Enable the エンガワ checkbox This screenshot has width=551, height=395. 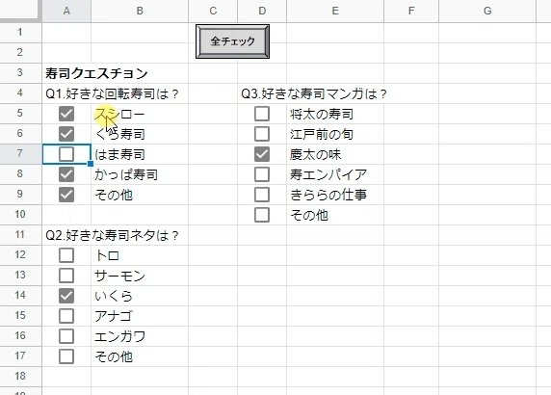click(66, 336)
